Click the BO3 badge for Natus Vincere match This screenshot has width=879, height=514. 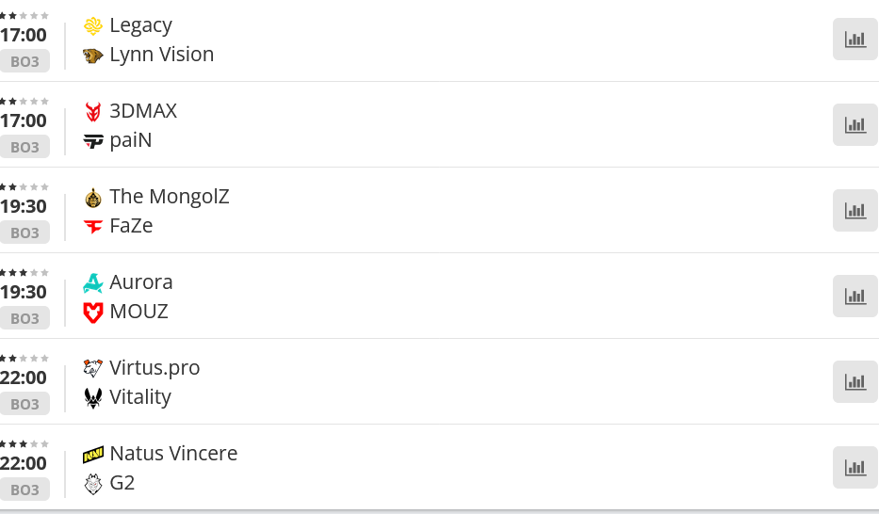[25, 490]
